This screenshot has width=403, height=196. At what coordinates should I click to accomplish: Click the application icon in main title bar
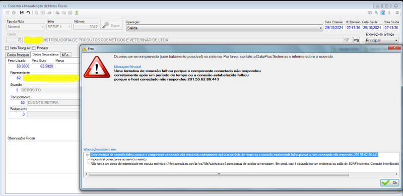4,6
